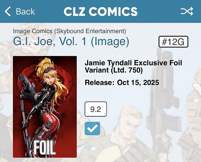Open the 9.2 grade box
This screenshot has height=162, width=201.
pos(95,109)
